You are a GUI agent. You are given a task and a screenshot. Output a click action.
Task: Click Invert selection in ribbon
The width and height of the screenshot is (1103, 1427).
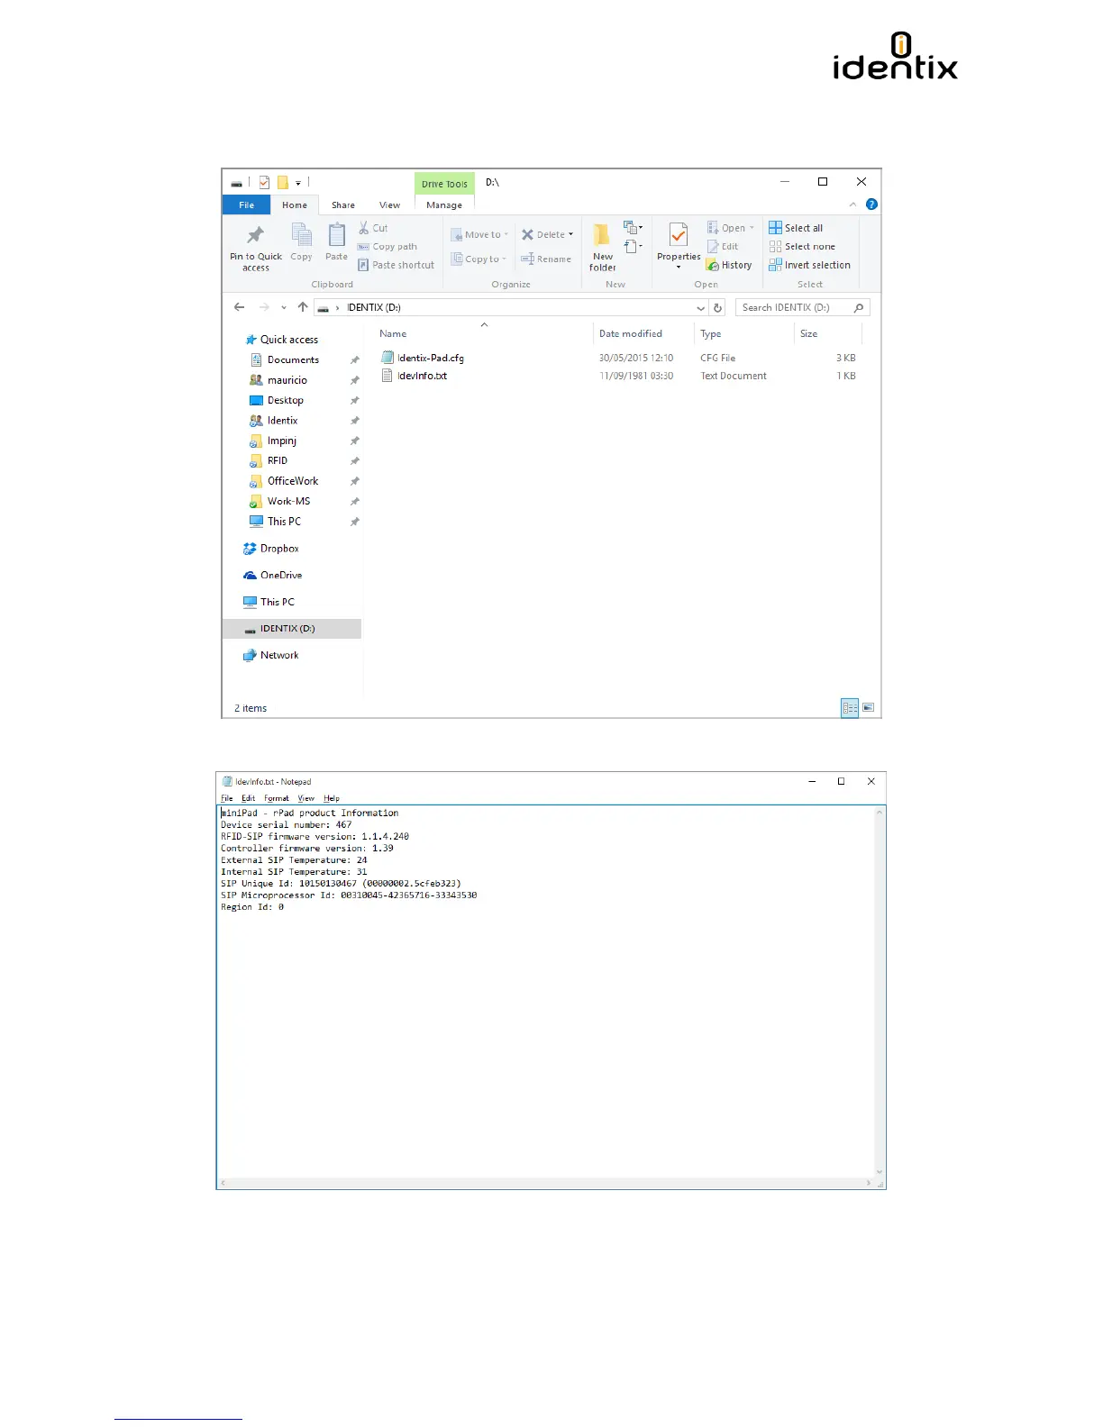(x=809, y=265)
